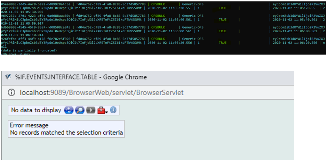Click the "Error message" heading

pos(29,125)
